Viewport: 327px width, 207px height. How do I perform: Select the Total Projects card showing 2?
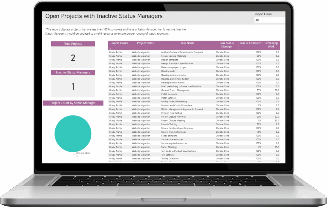[73, 55]
